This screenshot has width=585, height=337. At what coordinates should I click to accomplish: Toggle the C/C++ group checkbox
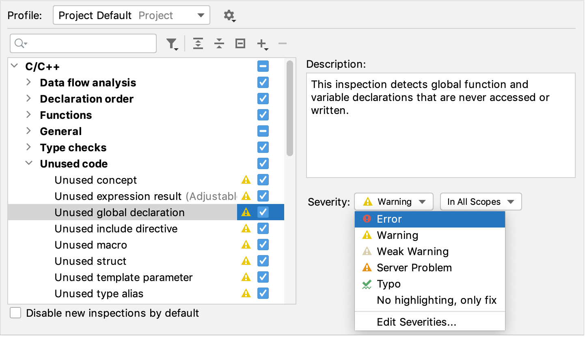click(263, 66)
